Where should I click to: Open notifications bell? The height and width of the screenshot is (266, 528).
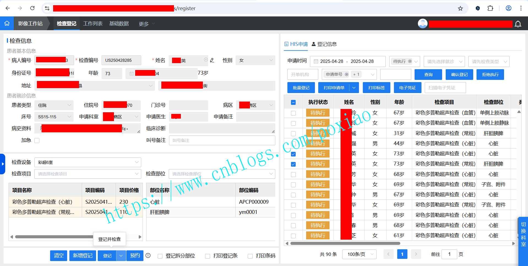click(x=518, y=24)
